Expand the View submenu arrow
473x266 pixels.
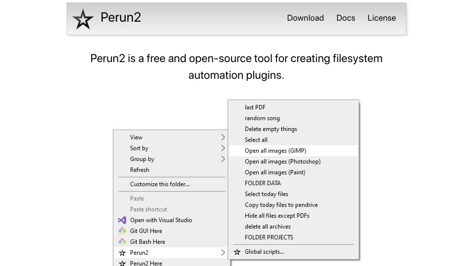click(223, 137)
